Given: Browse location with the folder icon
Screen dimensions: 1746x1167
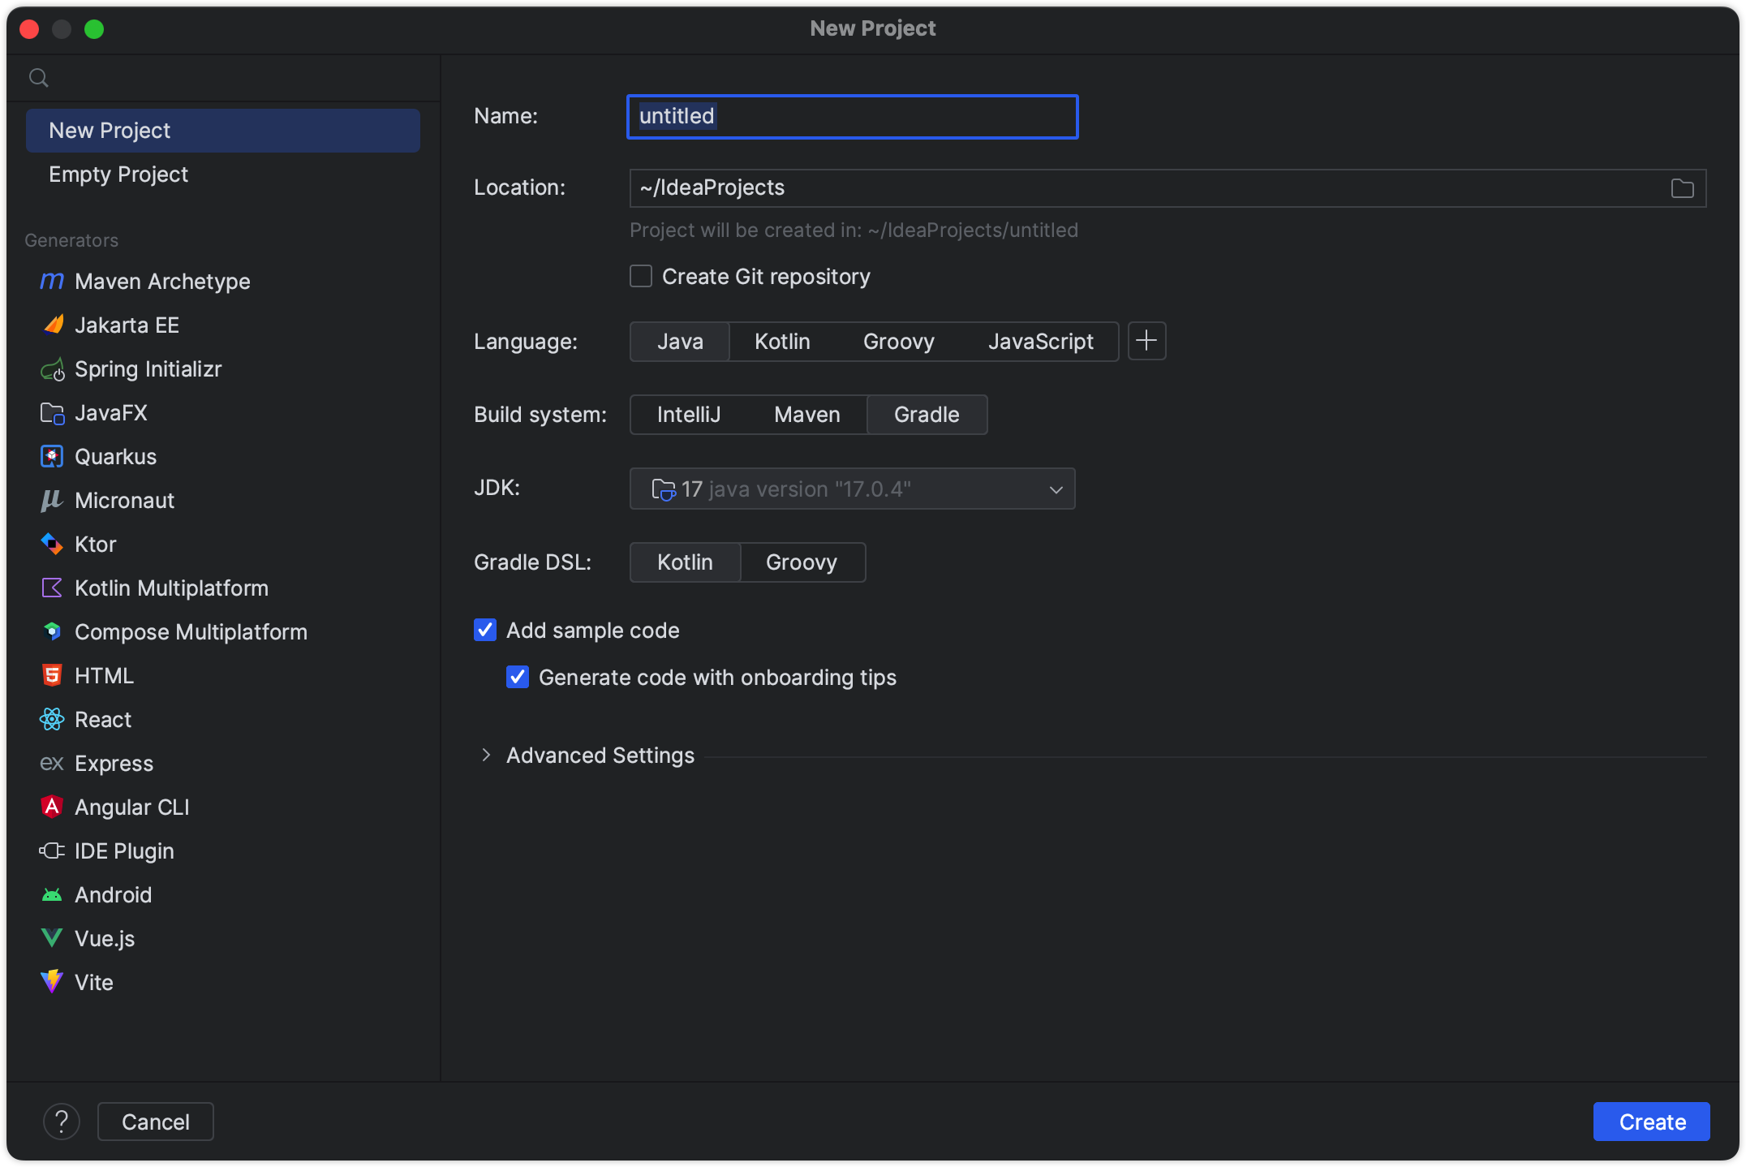Looking at the screenshot, I should (x=1682, y=188).
